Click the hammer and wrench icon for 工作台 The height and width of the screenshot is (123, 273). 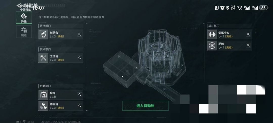tap(43, 58)
